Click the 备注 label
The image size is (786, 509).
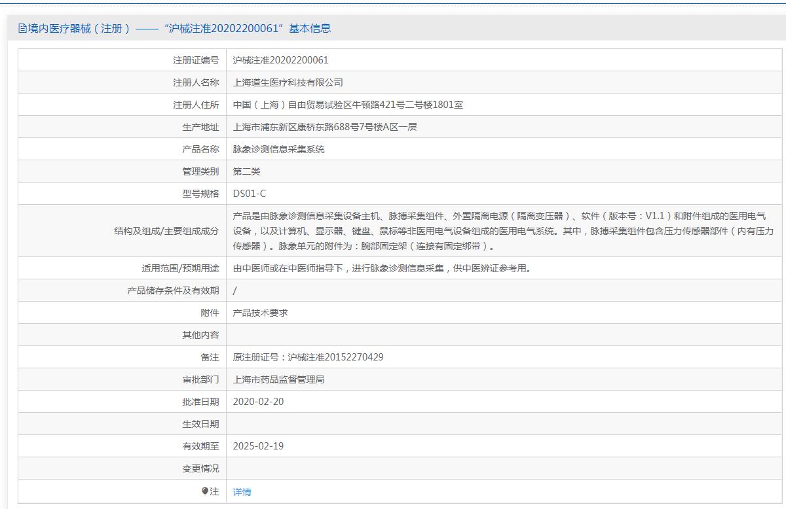point(210,357)
